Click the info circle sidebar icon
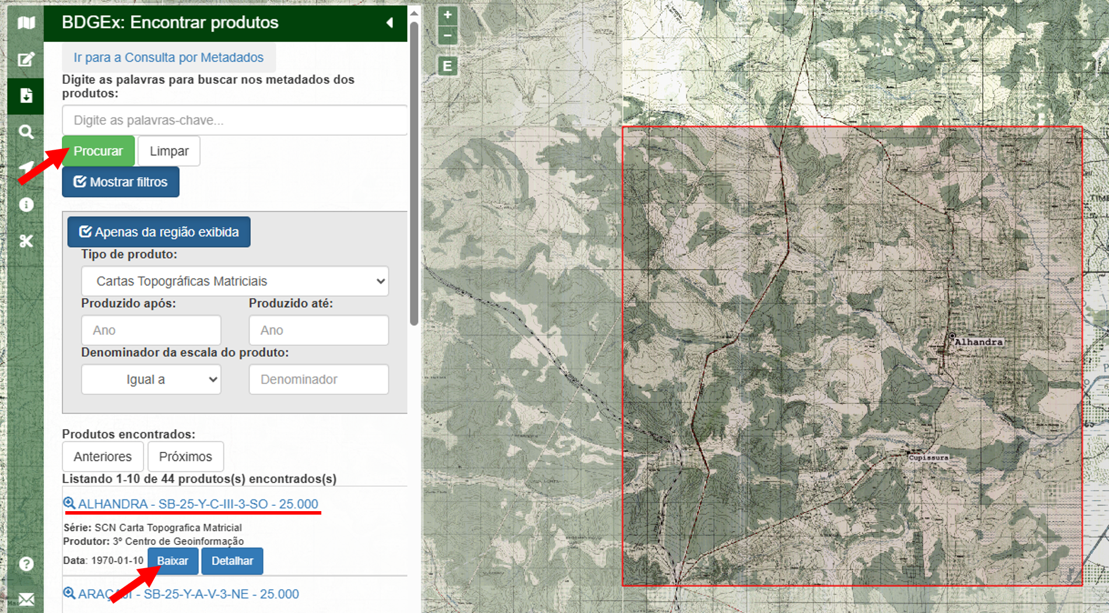1109x613 pixels. pos(26,205)
